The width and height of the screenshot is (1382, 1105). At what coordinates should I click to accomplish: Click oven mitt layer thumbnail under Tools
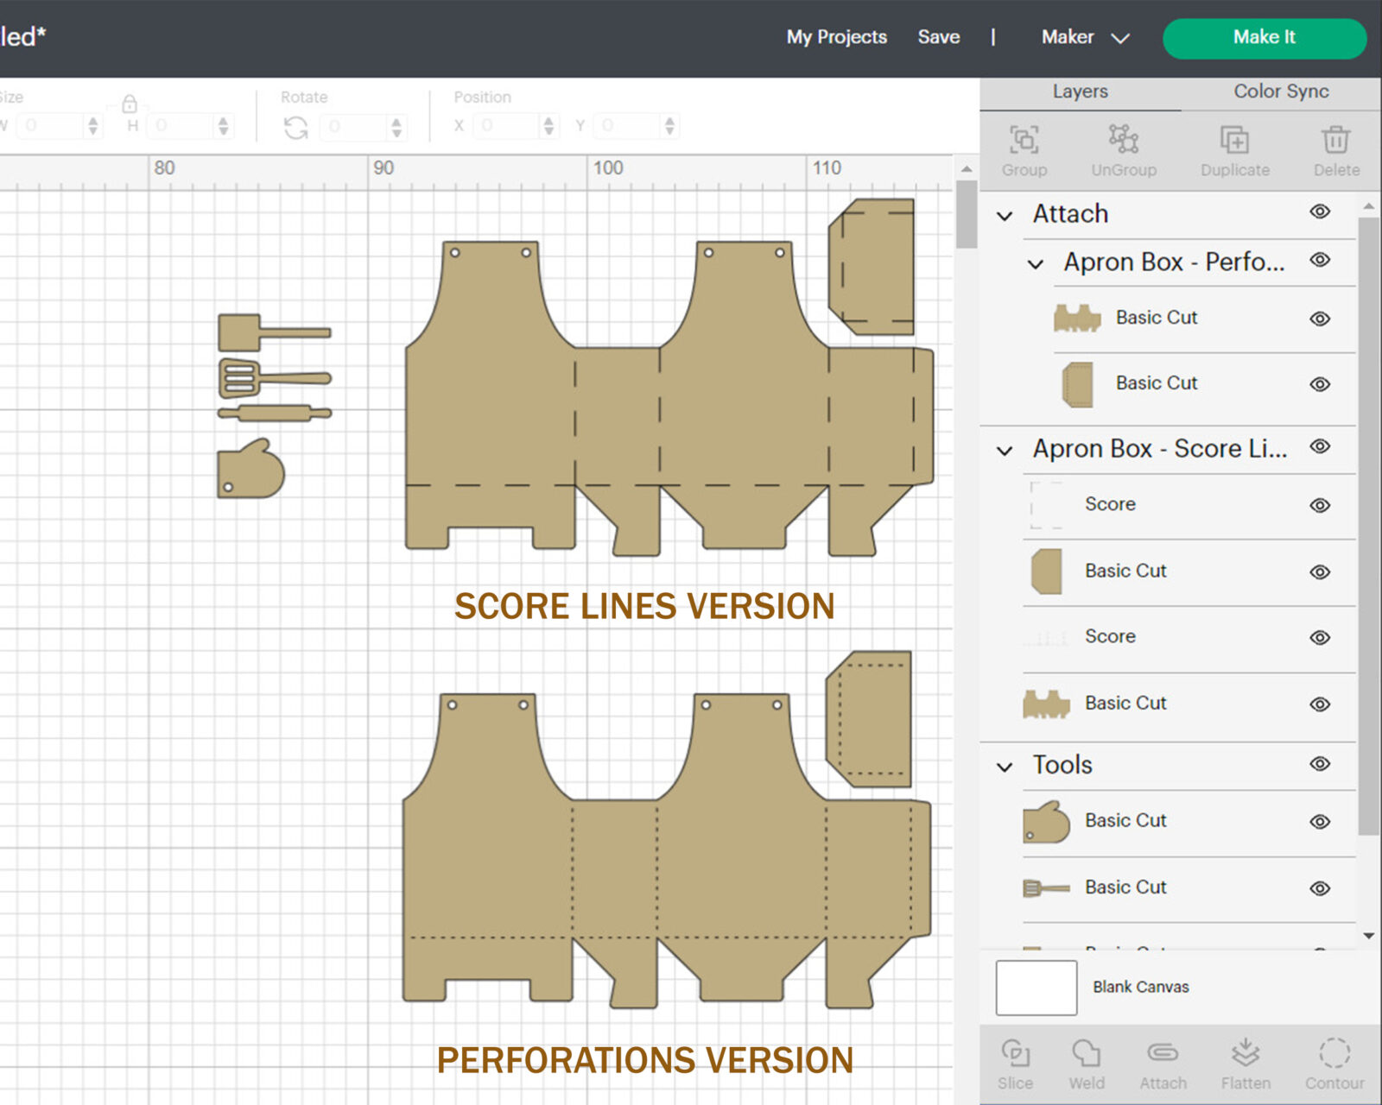click(1046, 822)
